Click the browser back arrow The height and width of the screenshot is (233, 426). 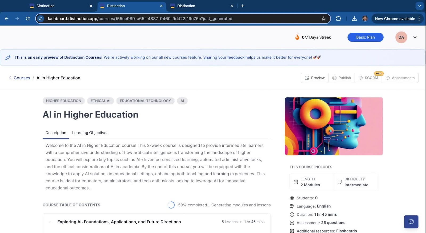(7, 19)
